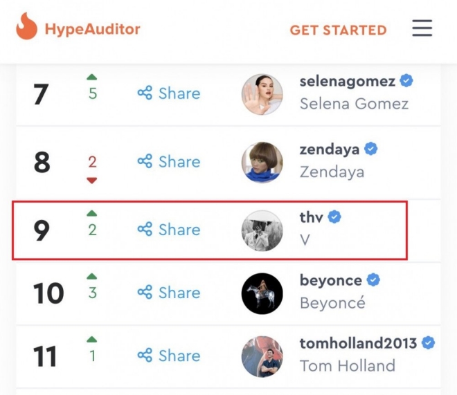Viewport: 457px width, 395px height.
Task: Share Selena Gomez's ranking
Action: (168, 93)
